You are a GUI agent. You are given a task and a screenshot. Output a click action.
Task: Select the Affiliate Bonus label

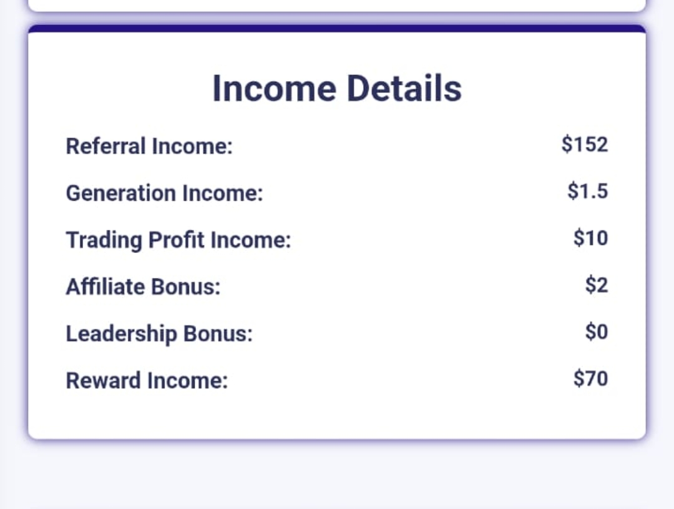point(143,287)
